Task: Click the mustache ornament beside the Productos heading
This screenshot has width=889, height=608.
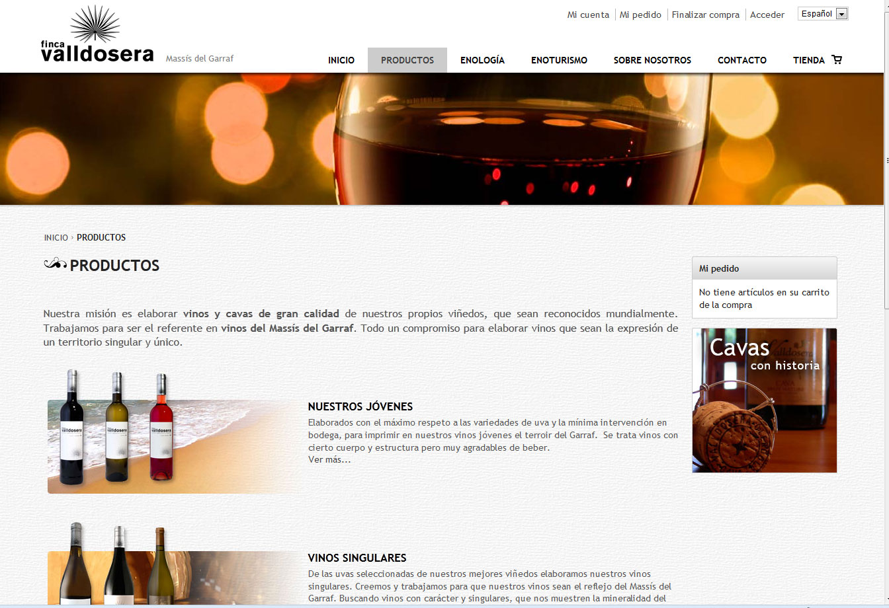Action: [x=56, y=264]
